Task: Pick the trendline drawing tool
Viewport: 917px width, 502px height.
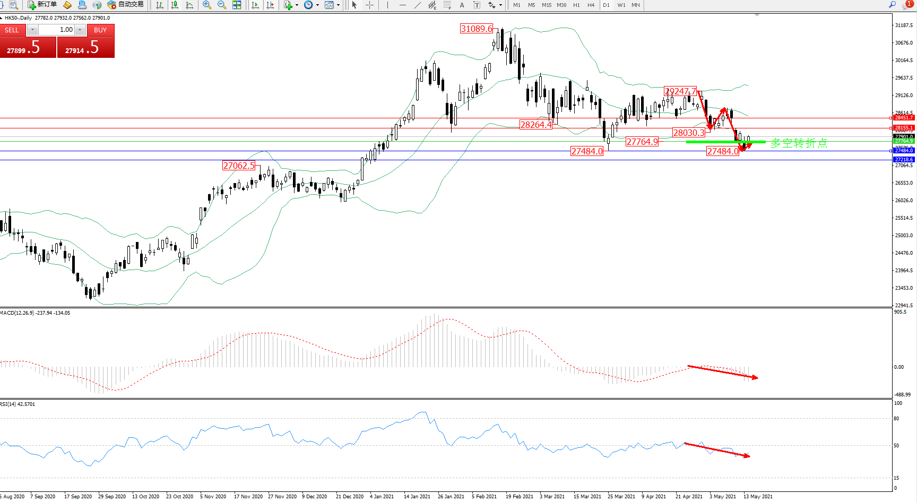Action: tap(418, 5)
